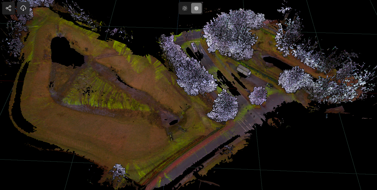The image size is (377, 190).
Task: Click the small isolated tree at the bottom edge
Action: [119, 171]
